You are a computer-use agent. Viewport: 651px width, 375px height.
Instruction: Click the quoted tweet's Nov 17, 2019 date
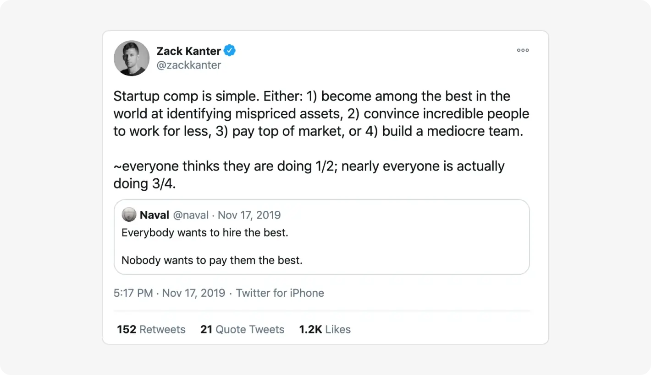249,215
